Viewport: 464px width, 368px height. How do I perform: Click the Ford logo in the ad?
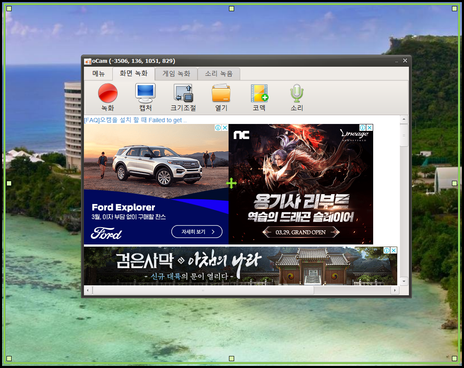pos(106,233)
